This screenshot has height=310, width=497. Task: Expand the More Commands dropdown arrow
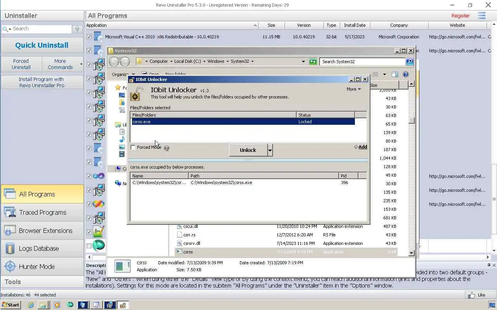81,64
